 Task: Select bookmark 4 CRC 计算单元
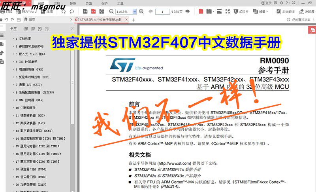tap(26, 62)
